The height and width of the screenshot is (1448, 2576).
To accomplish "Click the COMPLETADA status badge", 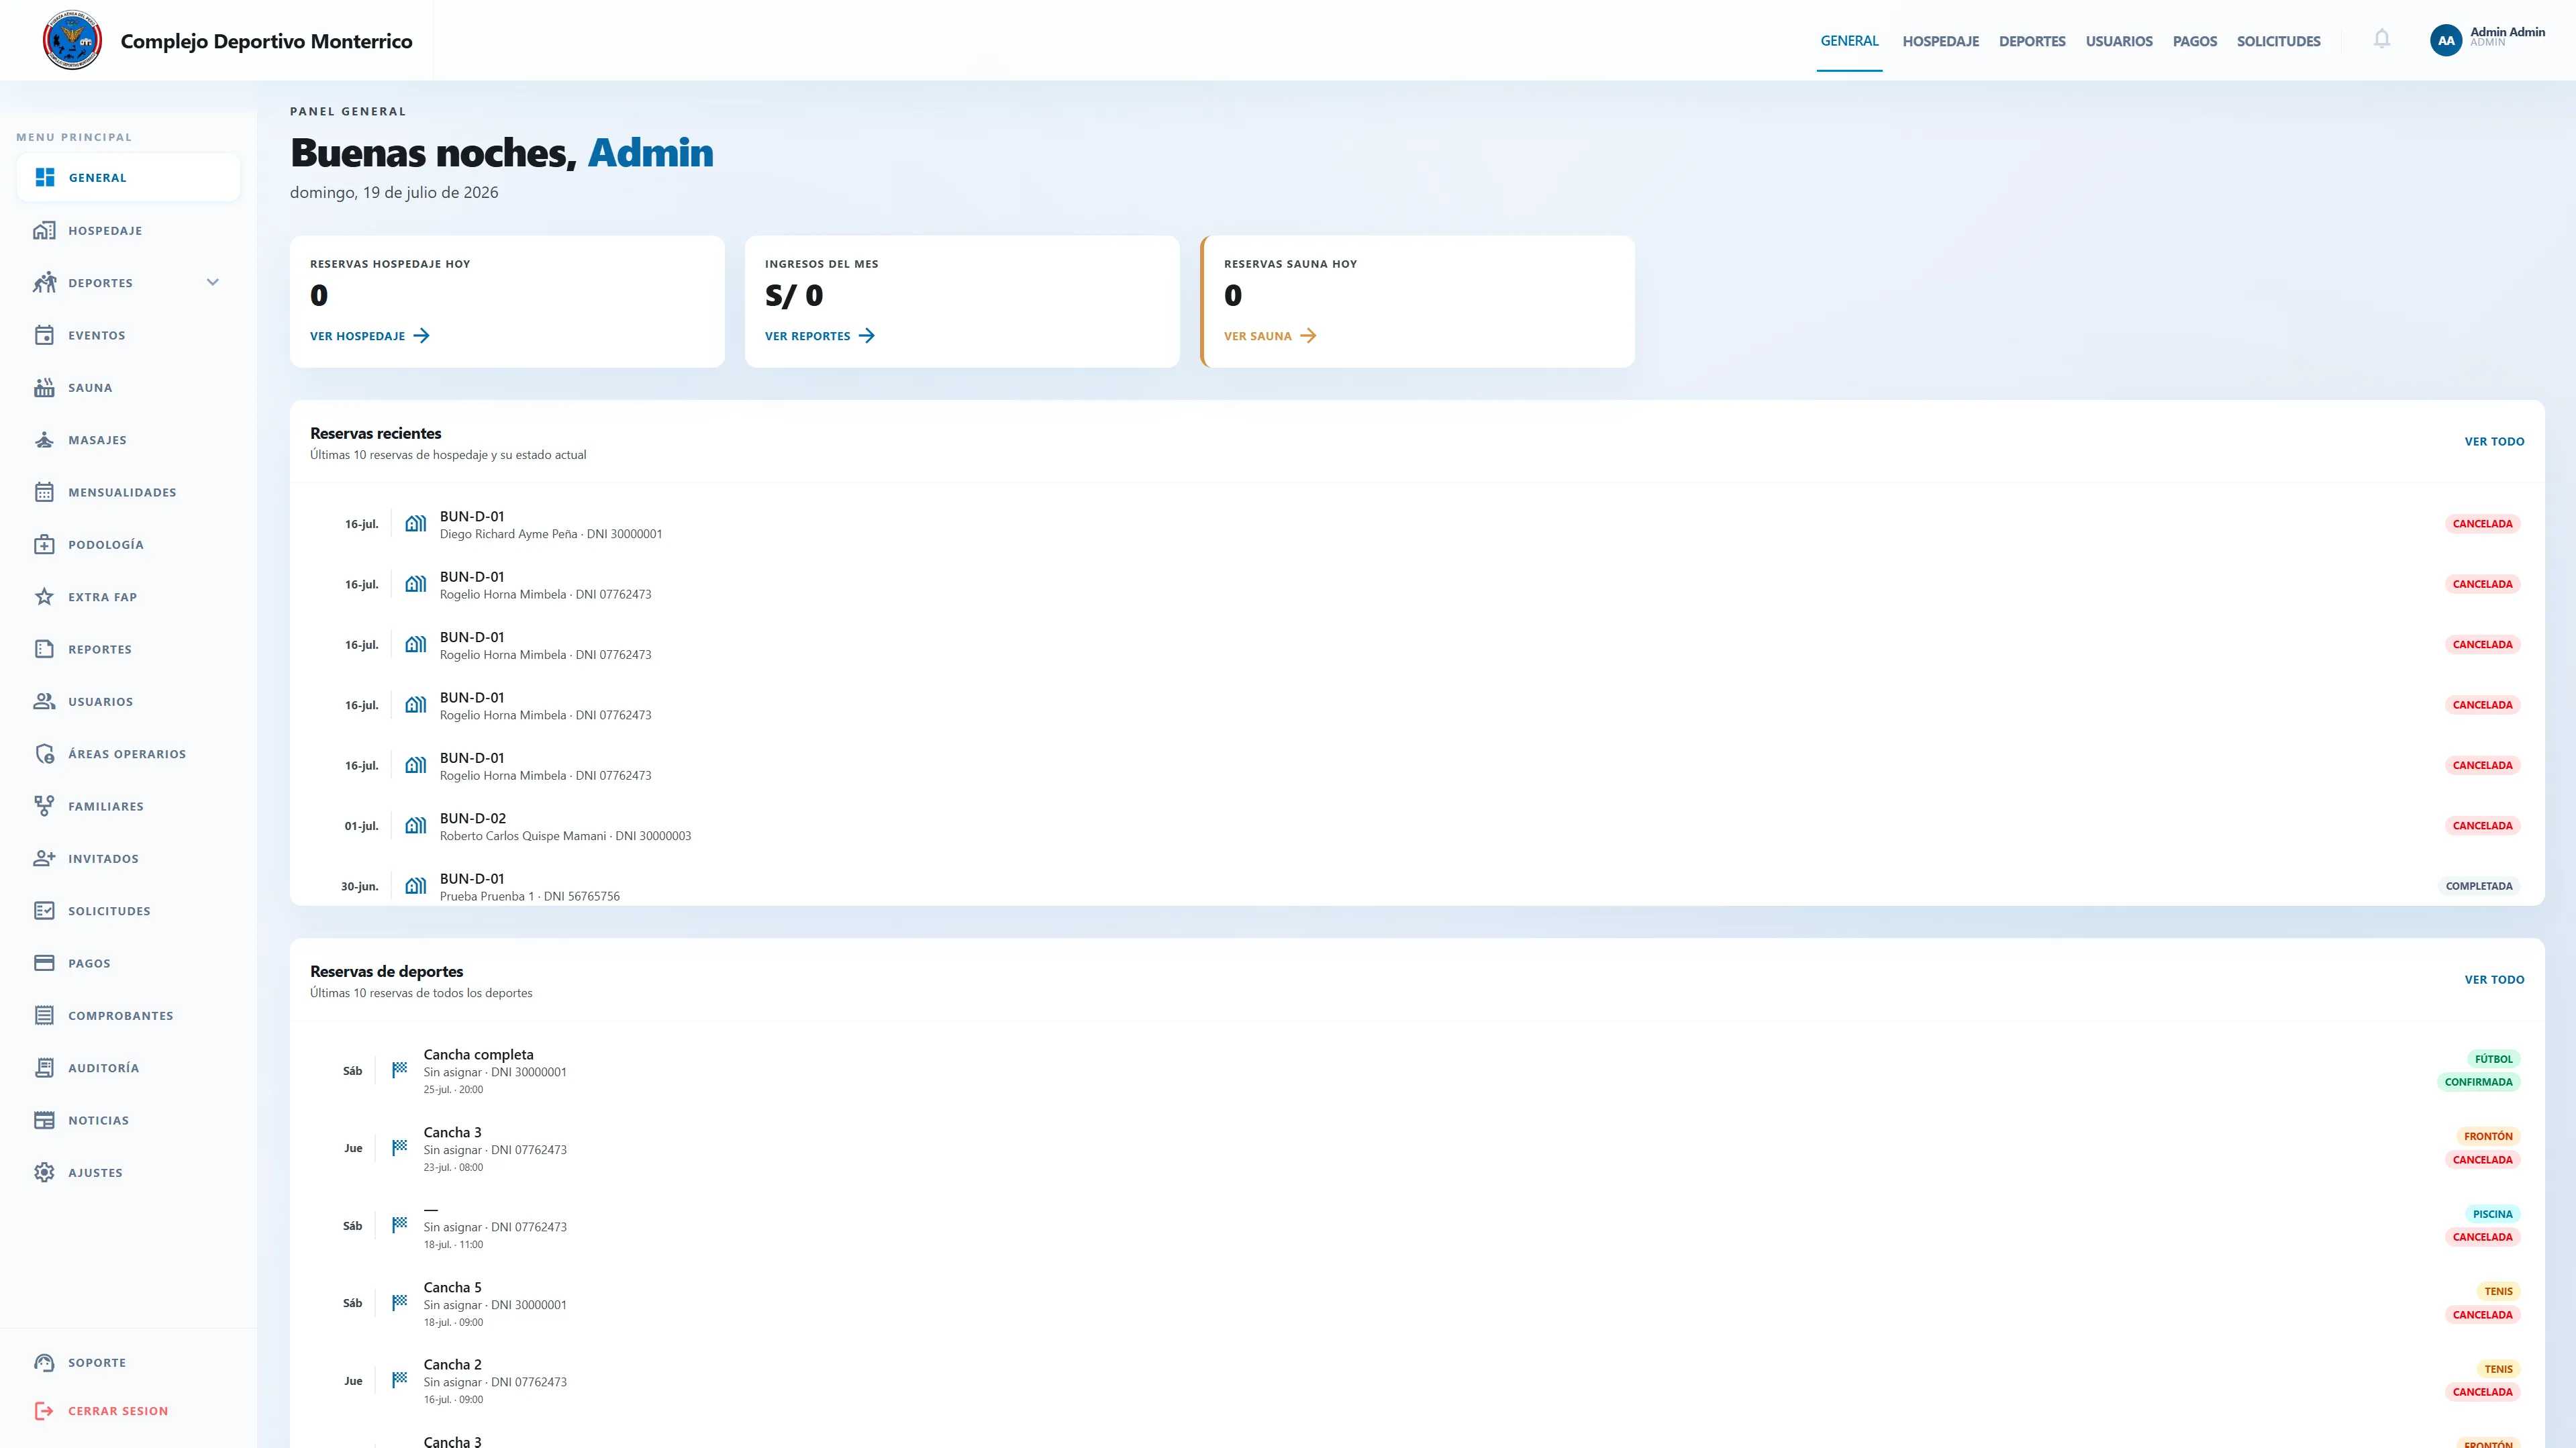I will [2478, 886].
